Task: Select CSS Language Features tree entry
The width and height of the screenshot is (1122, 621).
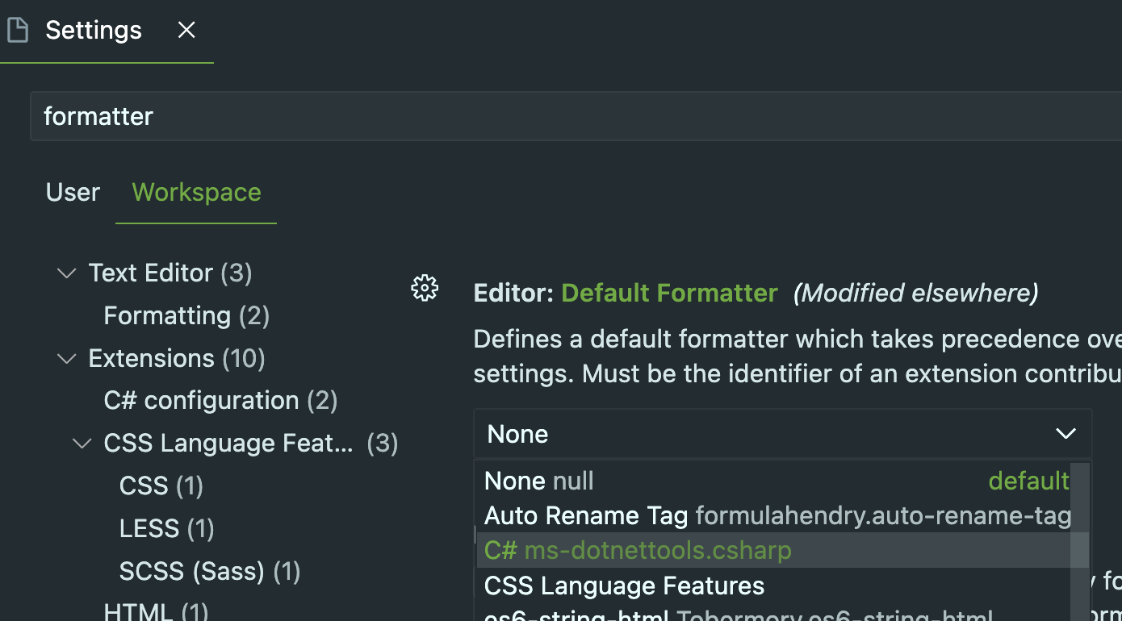Action: coord(250,444)
